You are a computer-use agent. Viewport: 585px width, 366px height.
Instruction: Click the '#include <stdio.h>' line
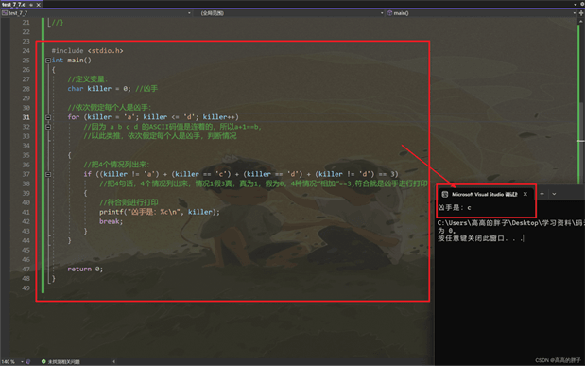(87, 51)
